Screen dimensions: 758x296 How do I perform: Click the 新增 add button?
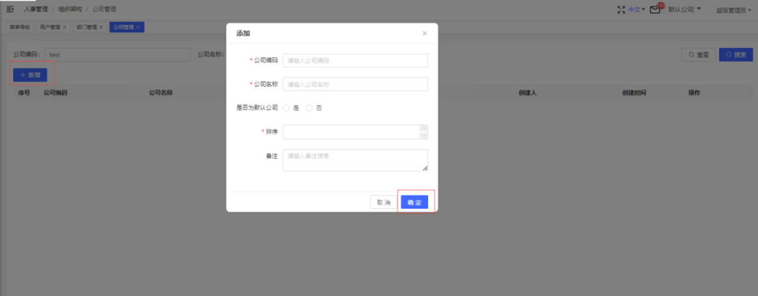(30, 75)
